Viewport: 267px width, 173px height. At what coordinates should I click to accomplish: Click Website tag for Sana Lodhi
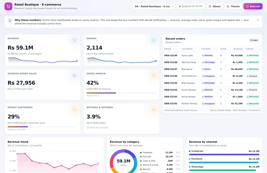207,56
